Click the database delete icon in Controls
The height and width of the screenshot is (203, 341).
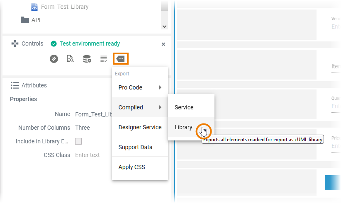[87, 59]
